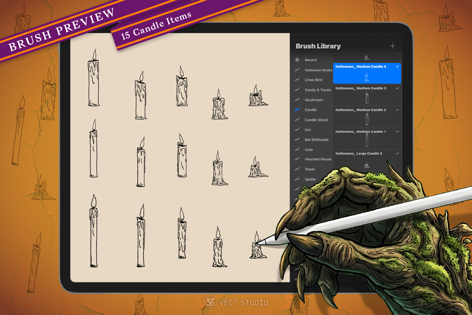
Task: Select the Halloween_ Large Candle 5 brush
Action: [x=367, y=159]
